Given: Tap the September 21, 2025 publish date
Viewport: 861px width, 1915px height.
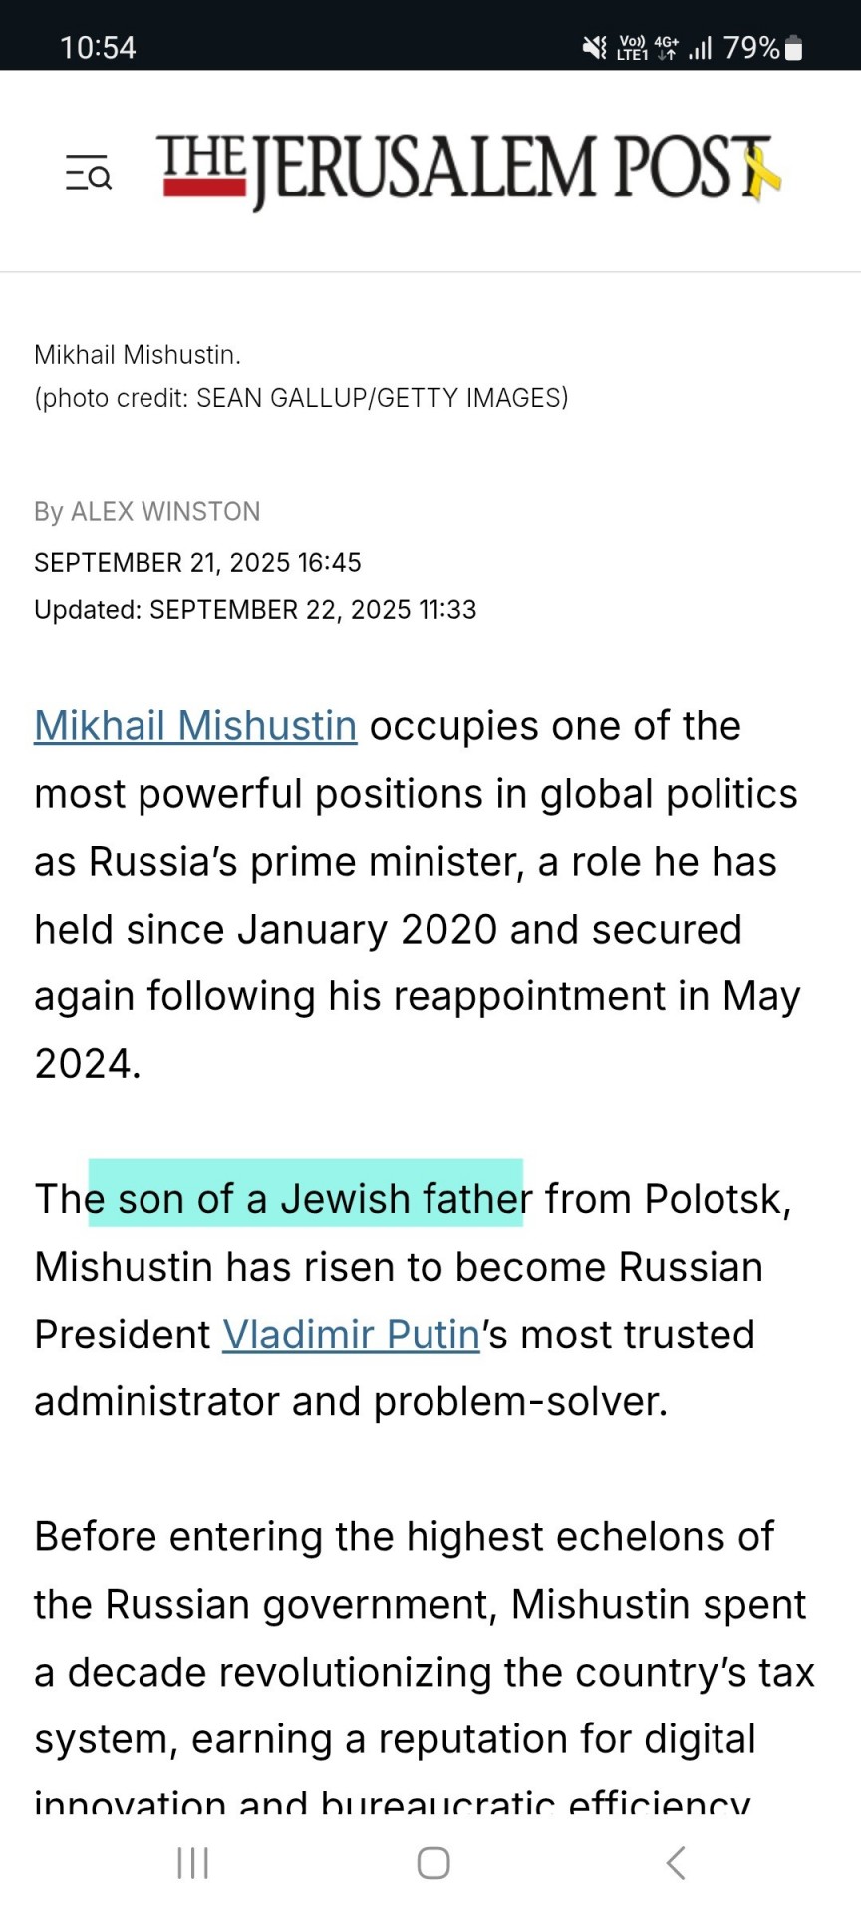Looking at the screenshot, I should 197,563.
